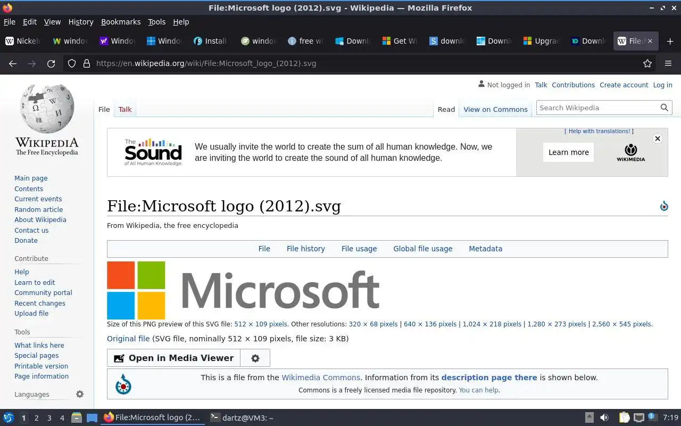This screenshot has width=681, height=426.
Task: Jump to Metadata section link
Action: (485, 249)
